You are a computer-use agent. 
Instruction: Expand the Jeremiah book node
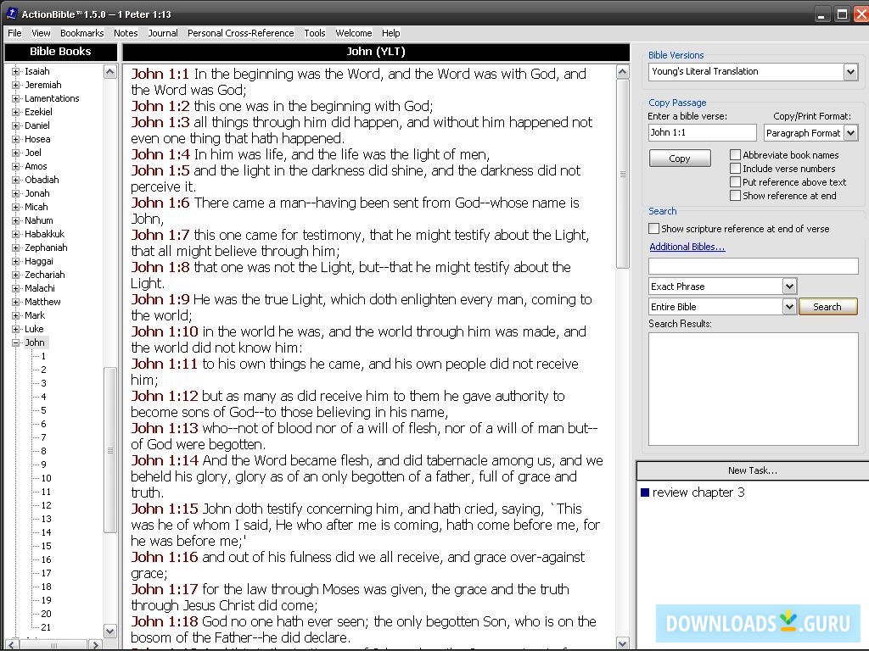point(15,85)
